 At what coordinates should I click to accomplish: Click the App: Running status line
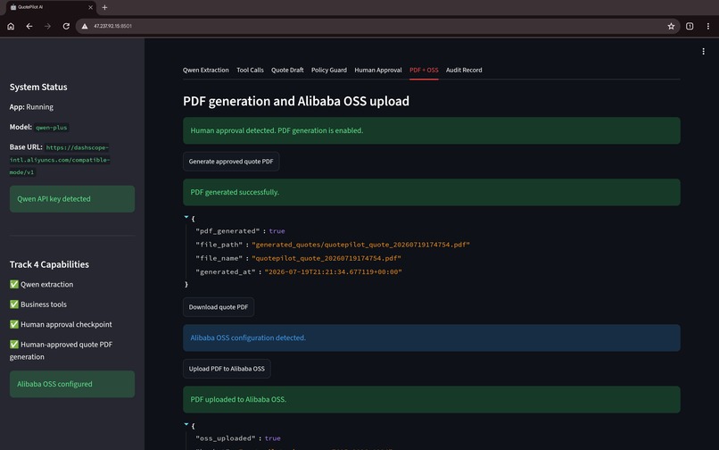click(31, 107)
